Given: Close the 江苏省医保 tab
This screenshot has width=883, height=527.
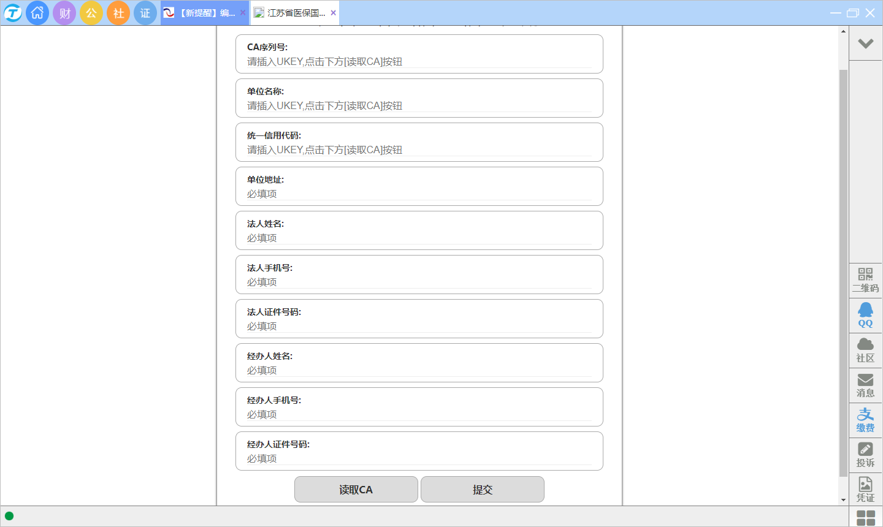Looking at the screenshot, I should tap(333, 13).
